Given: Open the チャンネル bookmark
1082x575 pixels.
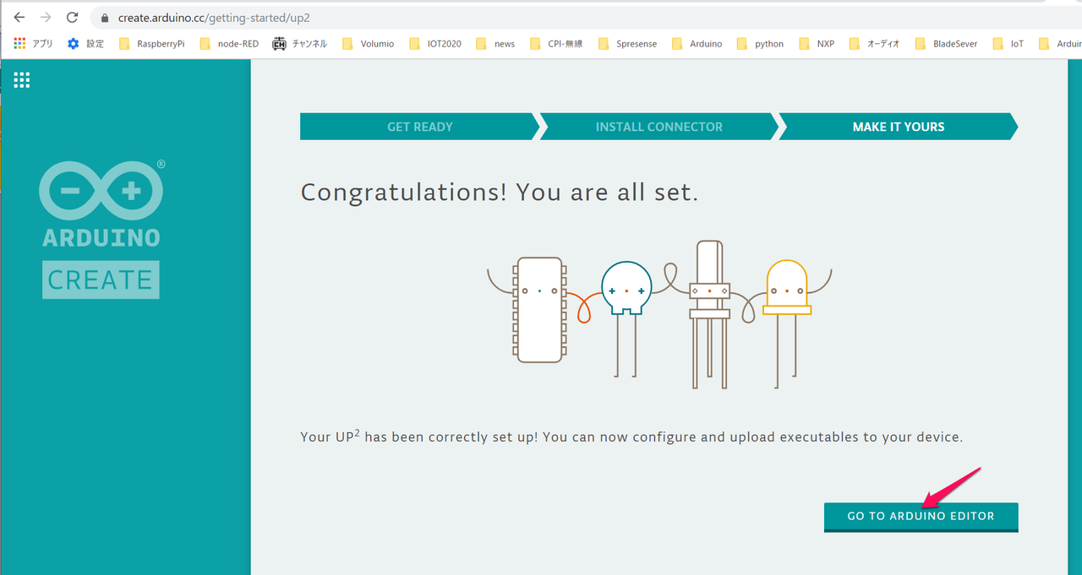Looking at the screenshot, I should 300,44.
